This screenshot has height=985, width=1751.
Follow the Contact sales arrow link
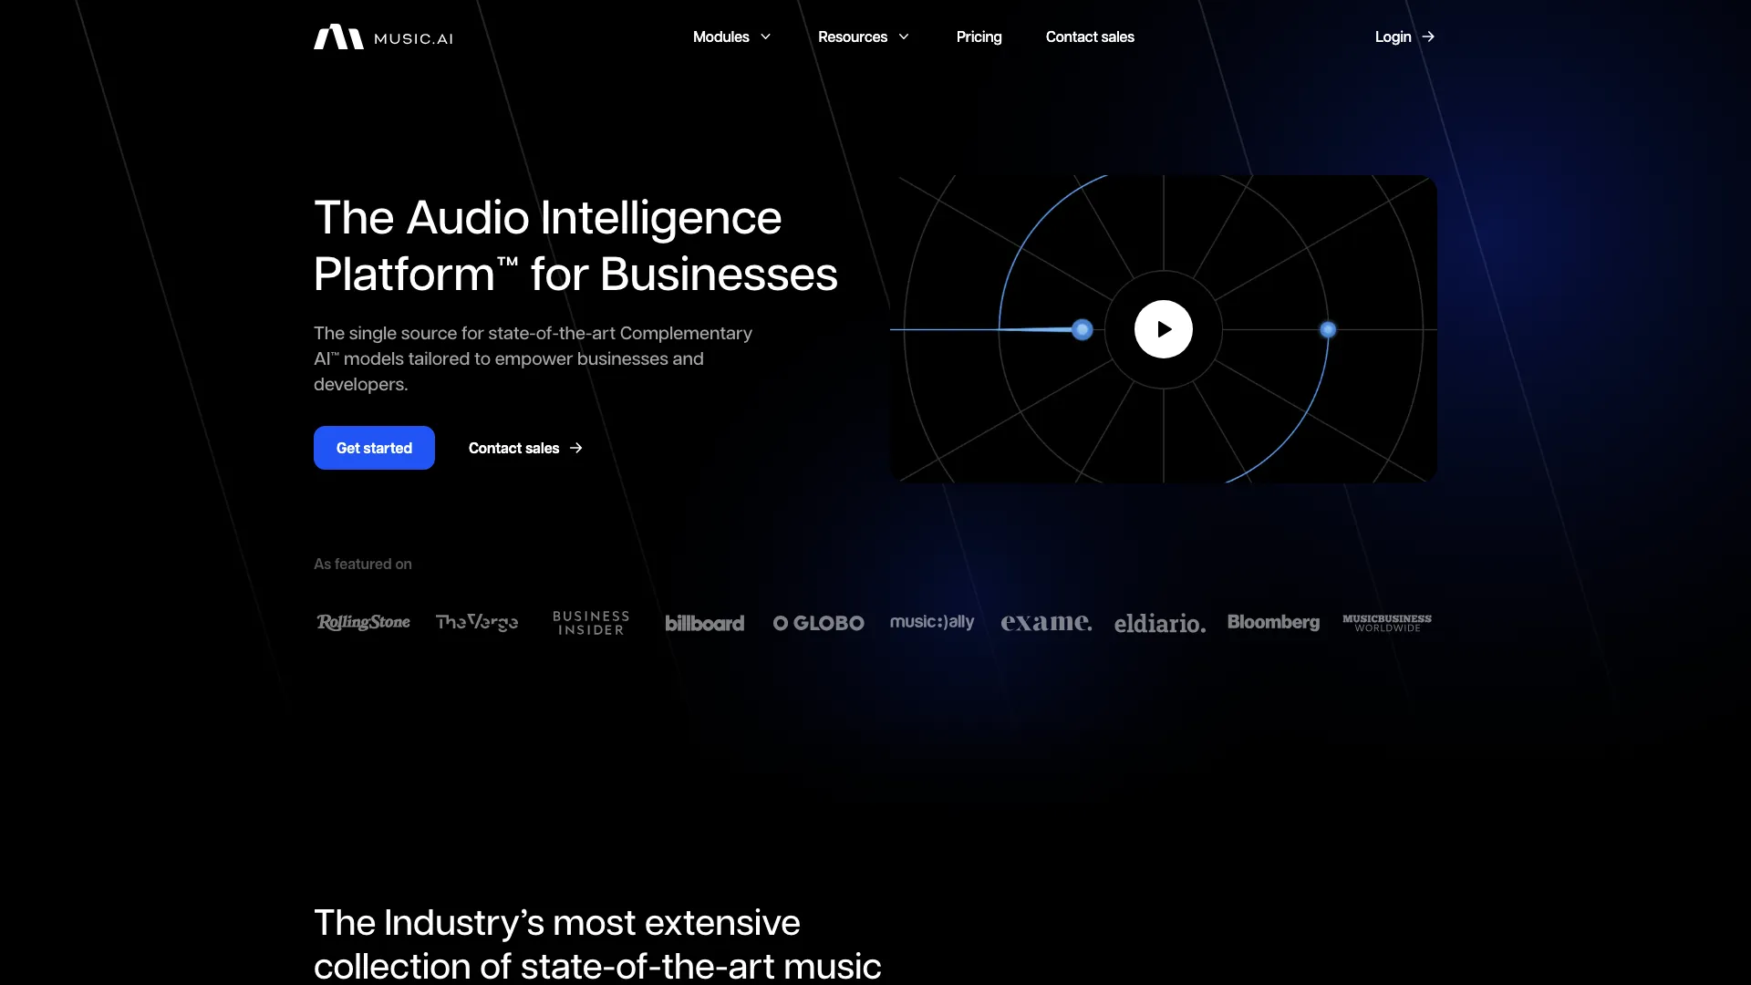(x=524, y=448)
